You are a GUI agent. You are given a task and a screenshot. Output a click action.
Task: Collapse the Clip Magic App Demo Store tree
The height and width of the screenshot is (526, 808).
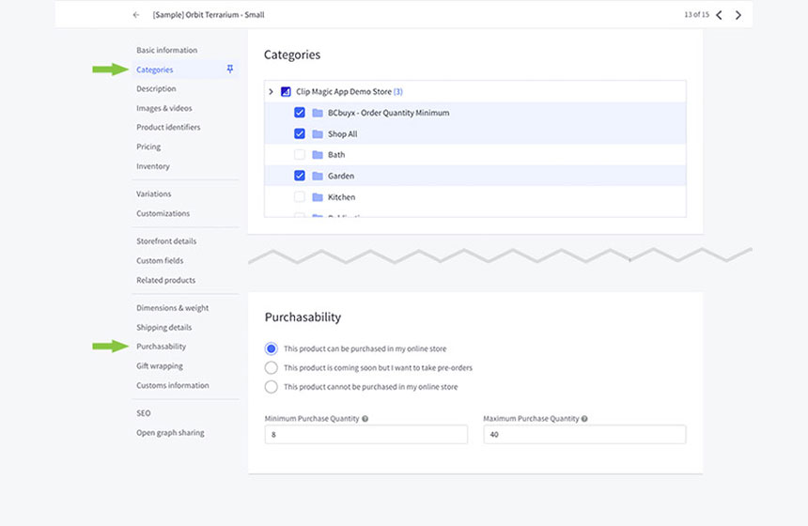[x=271, y=91]
